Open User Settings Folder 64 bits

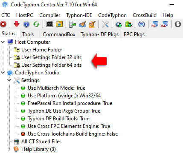coord(51,65)
